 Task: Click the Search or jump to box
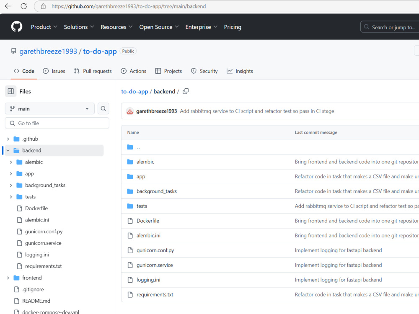tap(390, 27)
